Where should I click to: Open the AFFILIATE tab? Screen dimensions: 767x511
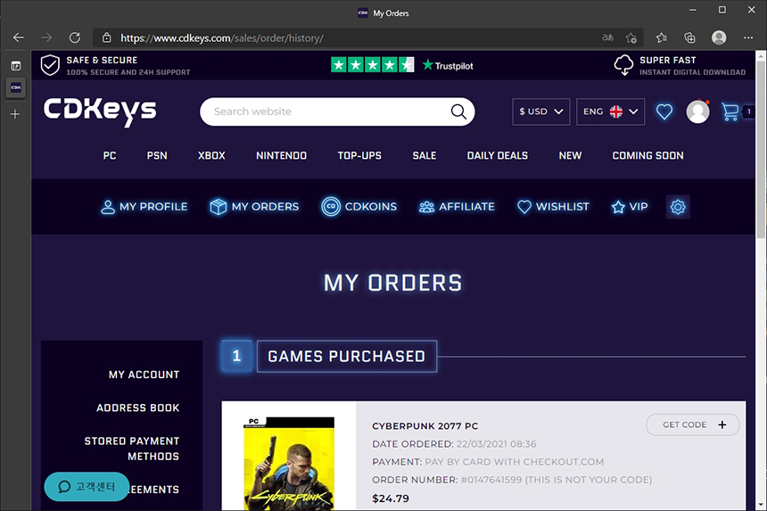click(x=457, y=207)
